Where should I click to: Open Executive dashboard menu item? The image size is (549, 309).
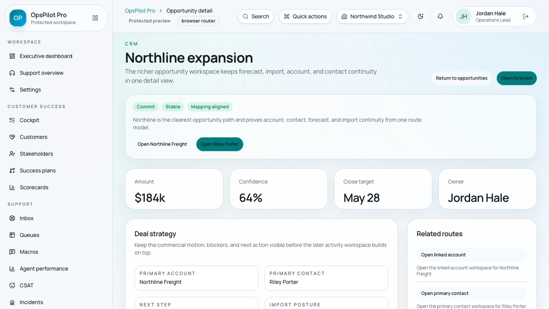click(x=56, y=56)
